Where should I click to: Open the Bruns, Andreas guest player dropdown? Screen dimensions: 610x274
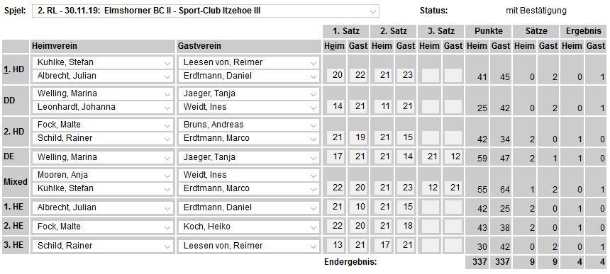(248, 125)
